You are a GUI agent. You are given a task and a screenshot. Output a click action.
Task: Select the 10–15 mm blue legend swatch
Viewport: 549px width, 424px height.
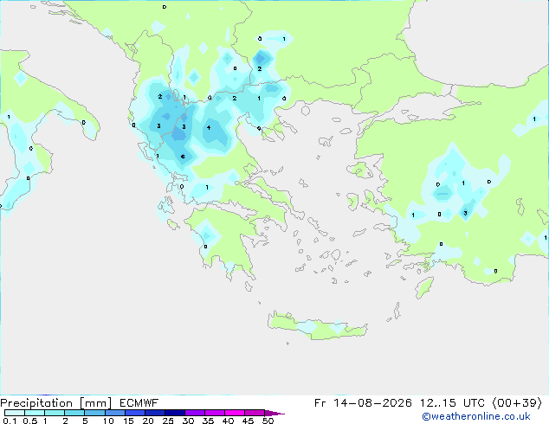click(115, 413)
